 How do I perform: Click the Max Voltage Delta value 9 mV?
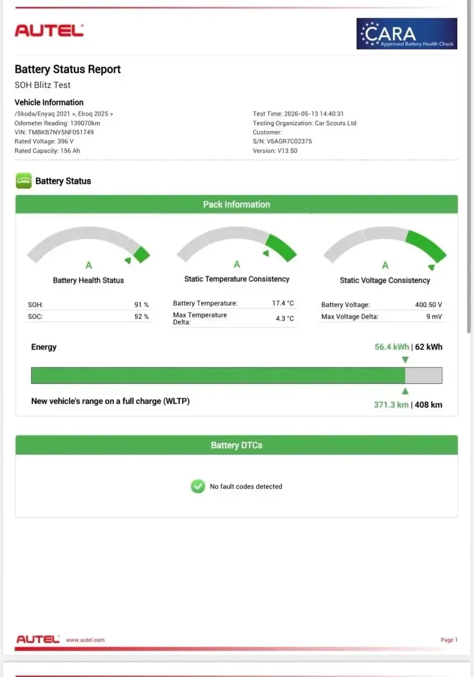point(435,316)
